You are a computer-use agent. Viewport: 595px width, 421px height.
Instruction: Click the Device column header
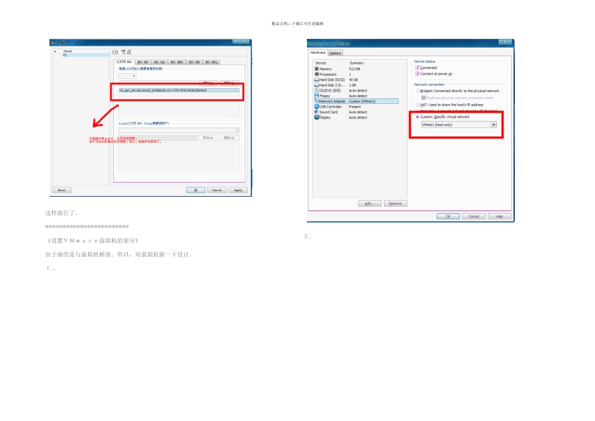click(321, 63)
